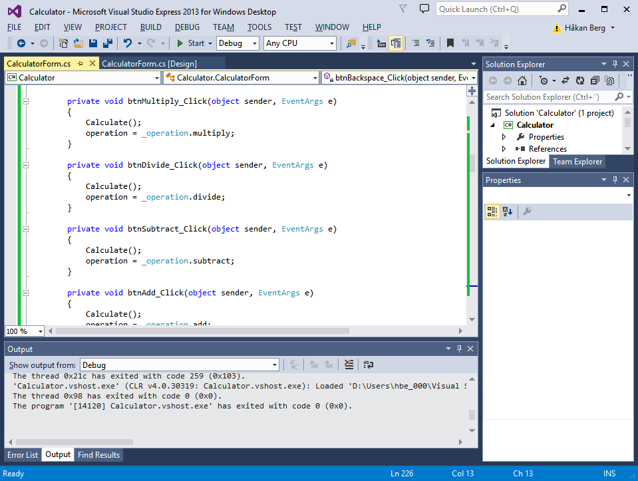Toggle the indent guide toolbar button left of it
Image resolution: width=638 pixels, height=481 pixels.
click(381, 43)
